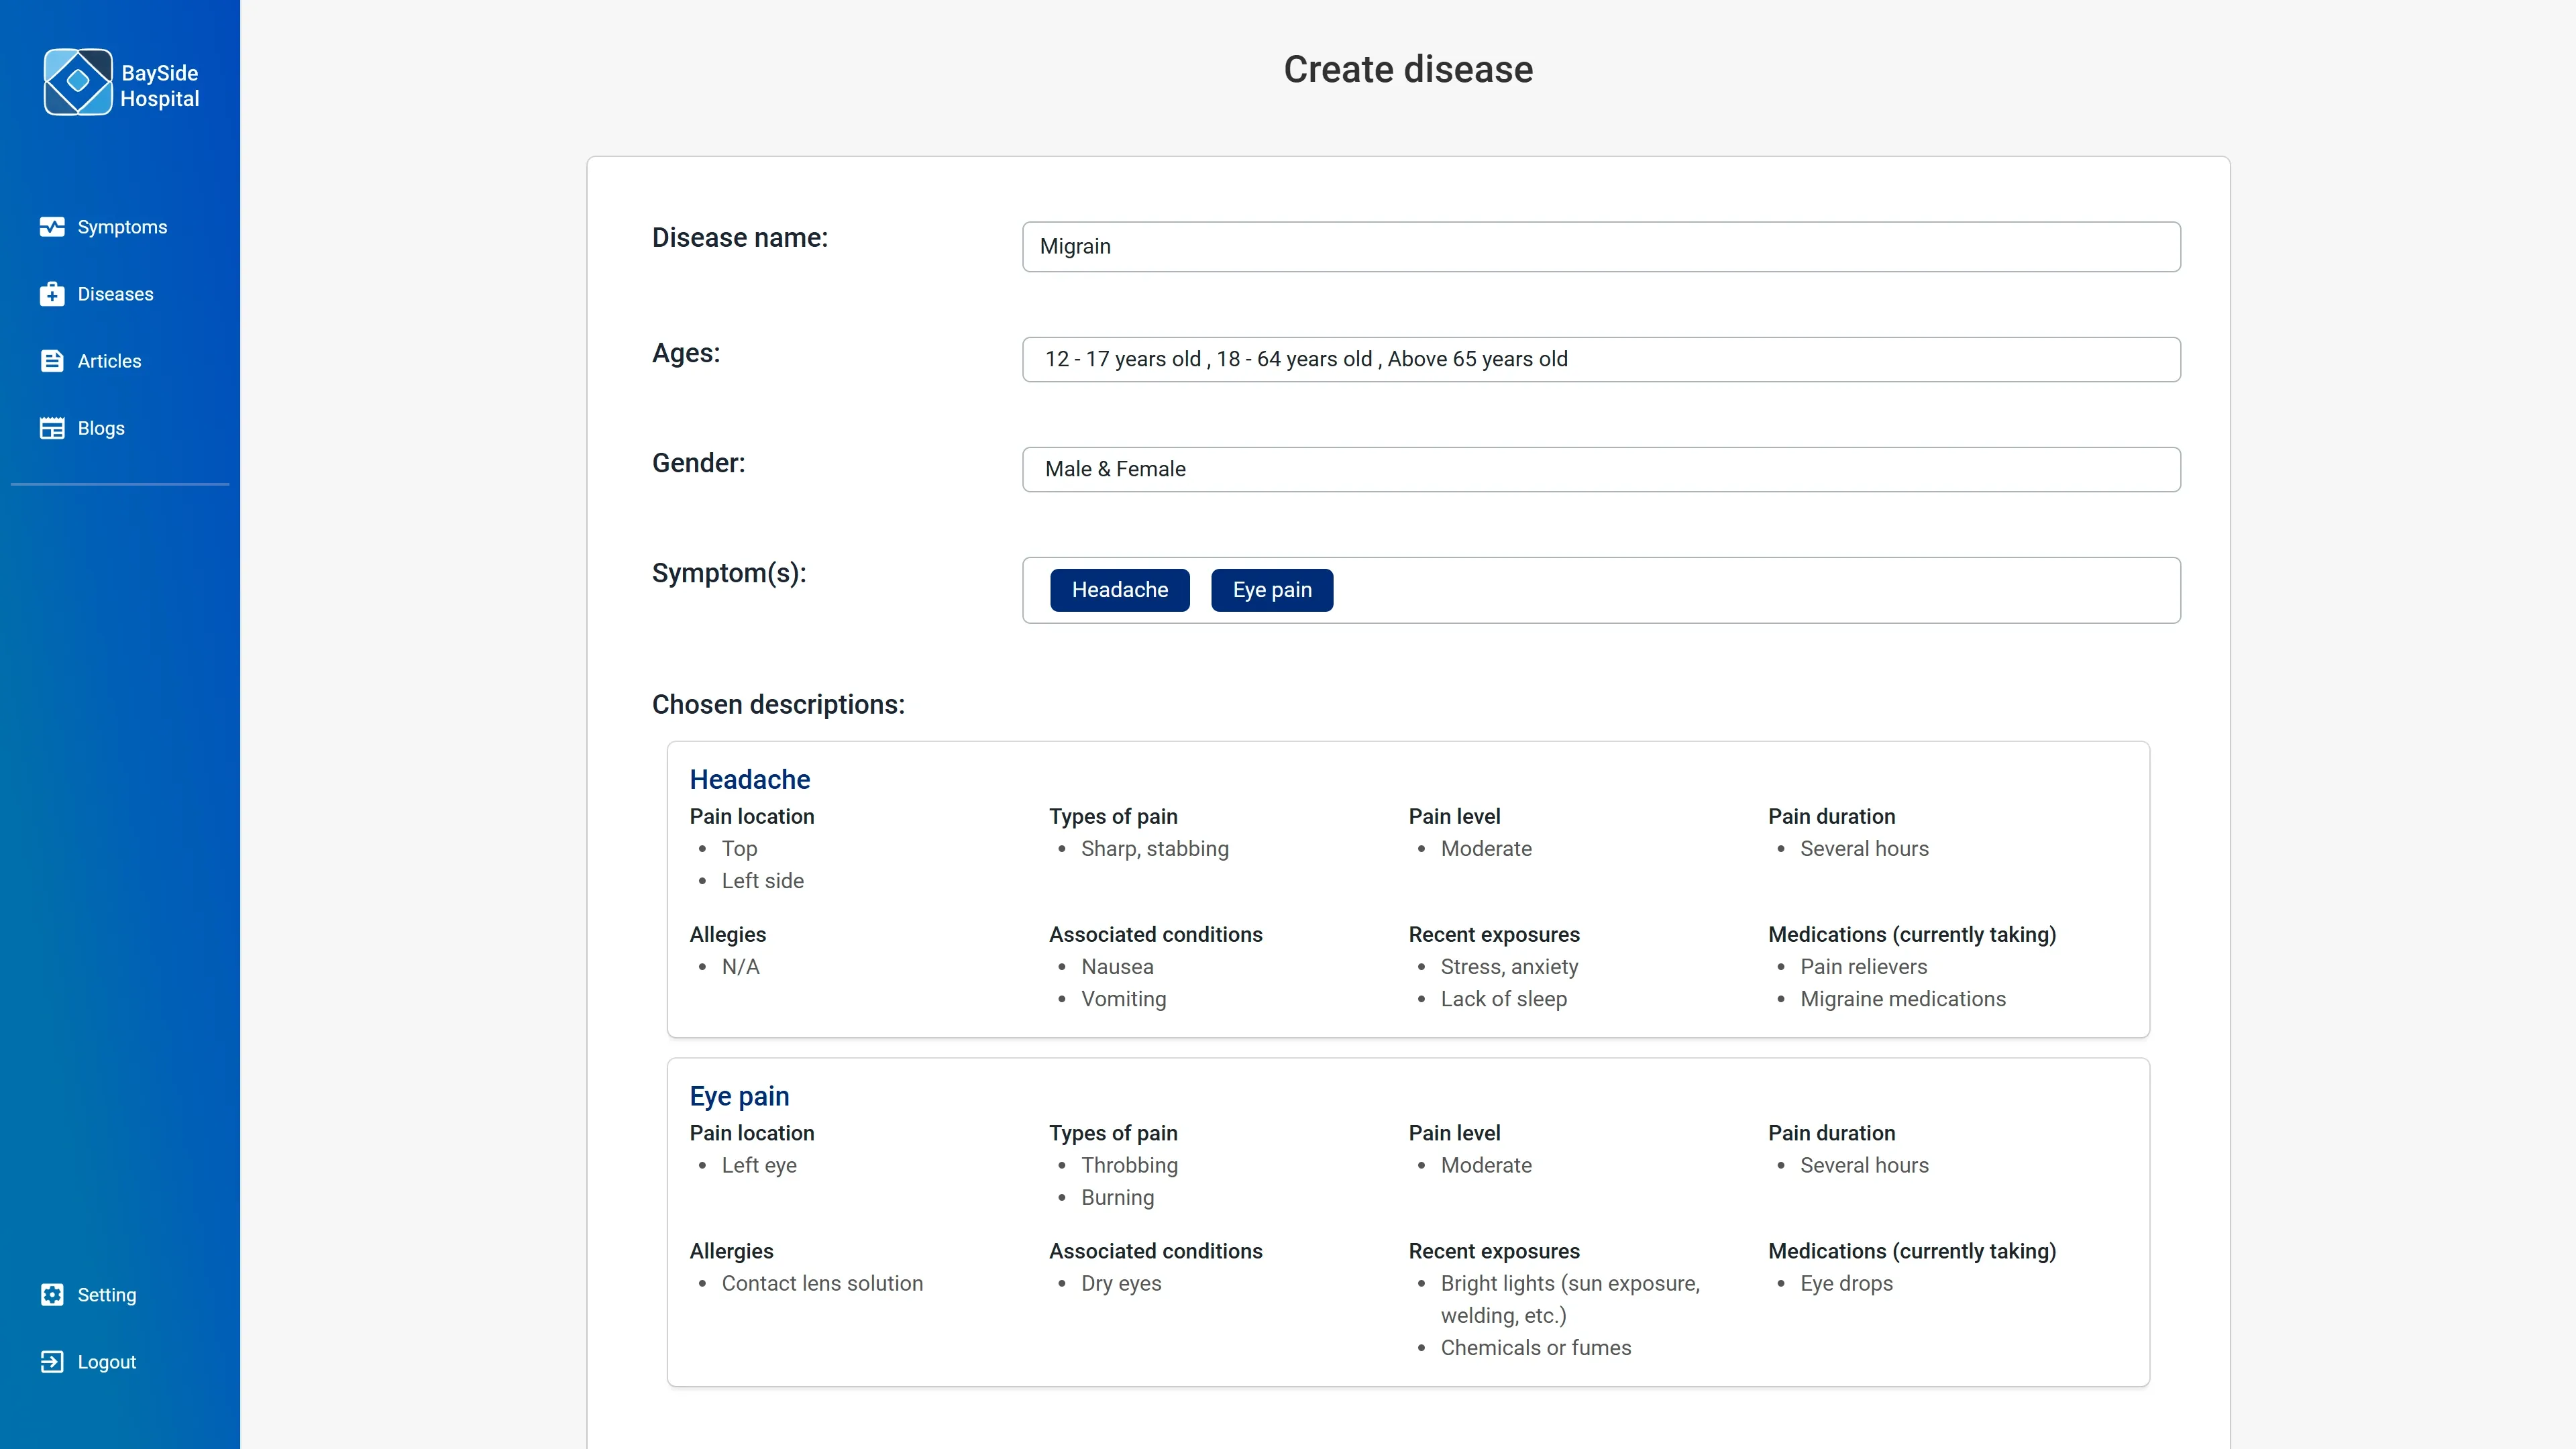
Task: Click 'Vomiting' under Associated conditions
Action: coord(1123,999)
